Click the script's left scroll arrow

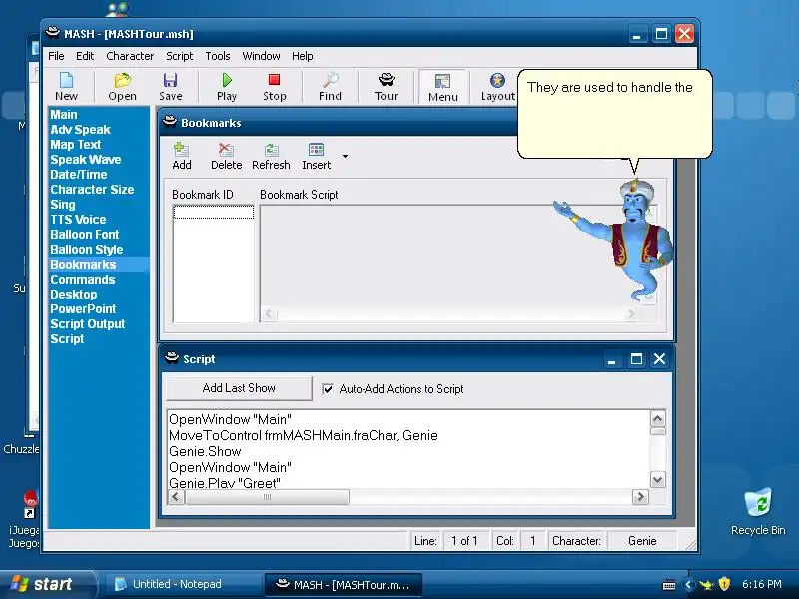point(176,496)
